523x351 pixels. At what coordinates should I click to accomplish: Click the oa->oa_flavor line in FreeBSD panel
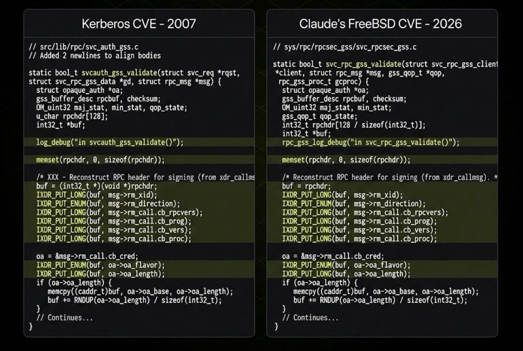(346, 265)
